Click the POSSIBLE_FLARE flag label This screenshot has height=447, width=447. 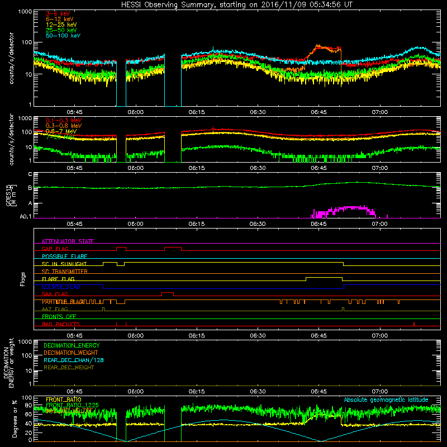pyautogui.click(x=64, y=256)
